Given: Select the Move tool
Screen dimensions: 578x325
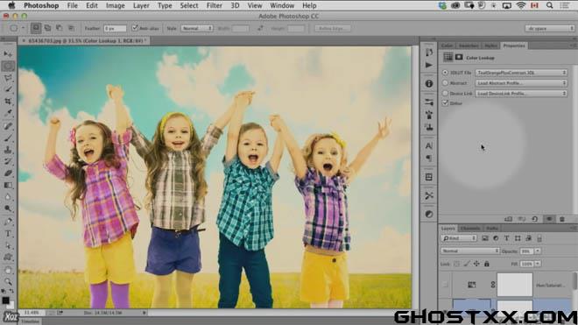Looking at the screenshot, I should tap(8, 54).
